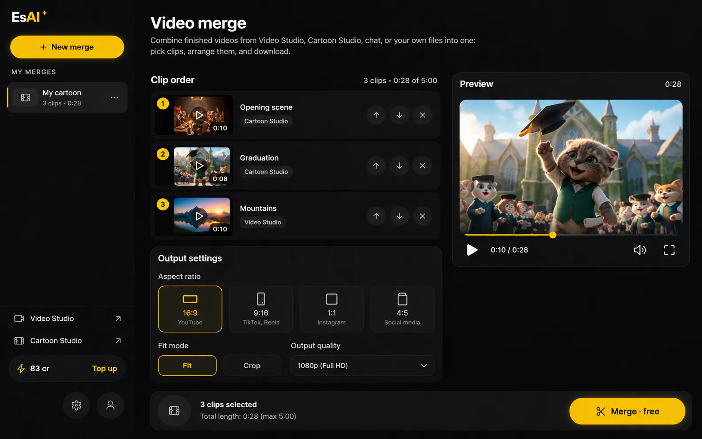The height and width of the screenshot is (439, 702).
Task: Open settings via the gear icon
Action: [76, 405]
